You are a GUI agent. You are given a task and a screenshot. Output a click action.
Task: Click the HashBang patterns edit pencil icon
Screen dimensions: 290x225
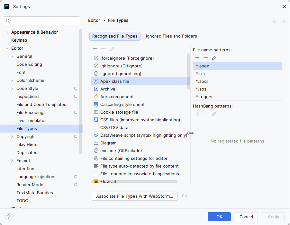tap(214, 114)
